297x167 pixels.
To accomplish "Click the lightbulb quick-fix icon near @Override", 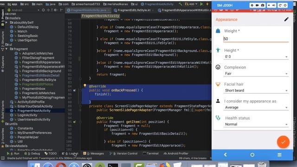I will click(x=85, y=85).
